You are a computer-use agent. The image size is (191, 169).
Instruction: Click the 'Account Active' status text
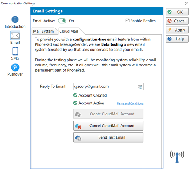coord(91,103)
